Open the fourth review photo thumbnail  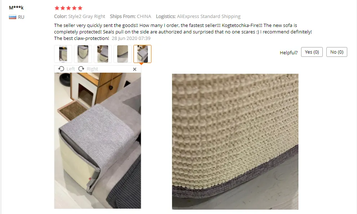(x=123, y=54)
